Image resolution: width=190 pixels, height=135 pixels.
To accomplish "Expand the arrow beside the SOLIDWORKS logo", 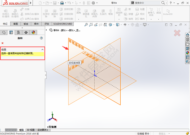I will 31,3.
